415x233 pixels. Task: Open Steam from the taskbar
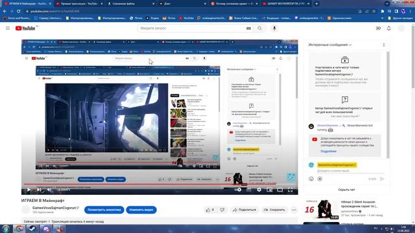click(x=32, y=228)
